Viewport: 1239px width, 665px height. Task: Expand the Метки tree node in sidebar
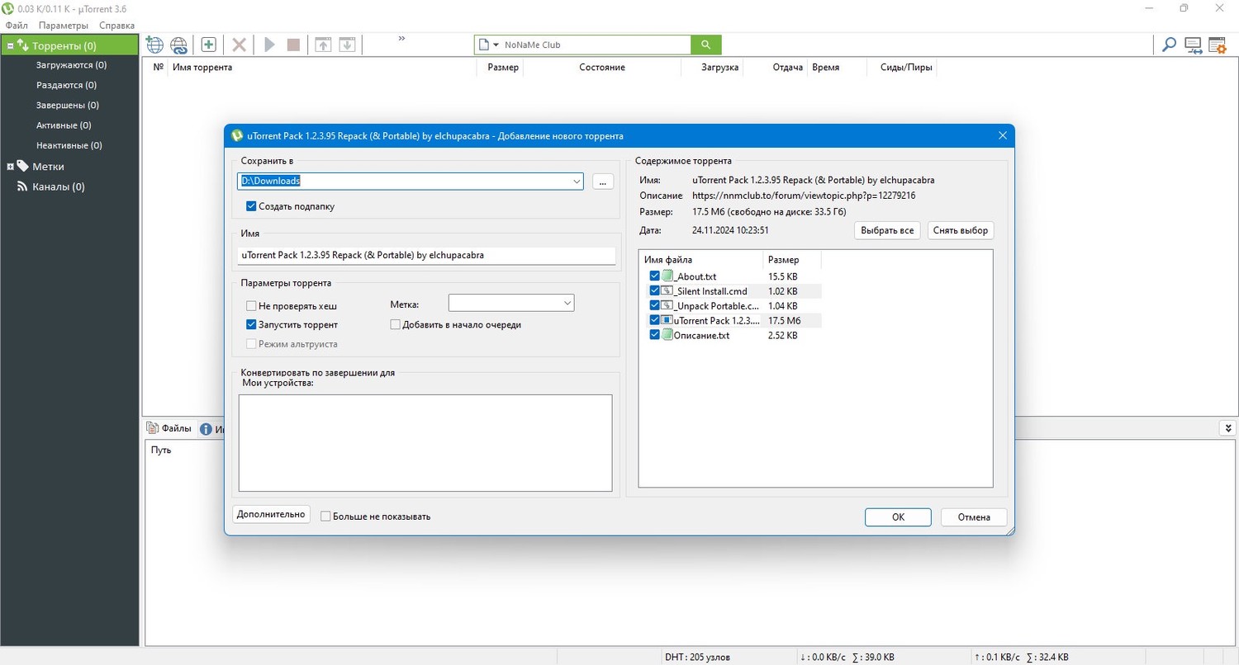[x=11, y=167]
